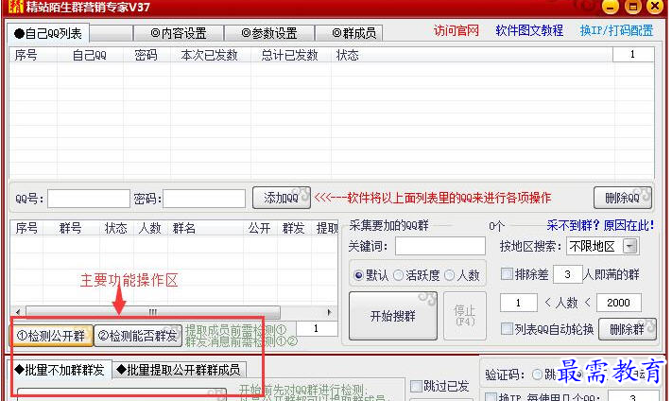Click left arrow of group list scrollbar
This screenshot has height=401, width=672.
tap(18, 312)
